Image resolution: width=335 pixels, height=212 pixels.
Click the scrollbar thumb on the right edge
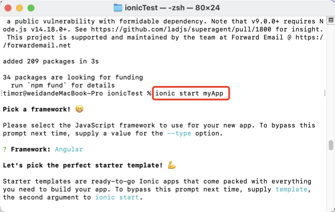tap(331, 145)
